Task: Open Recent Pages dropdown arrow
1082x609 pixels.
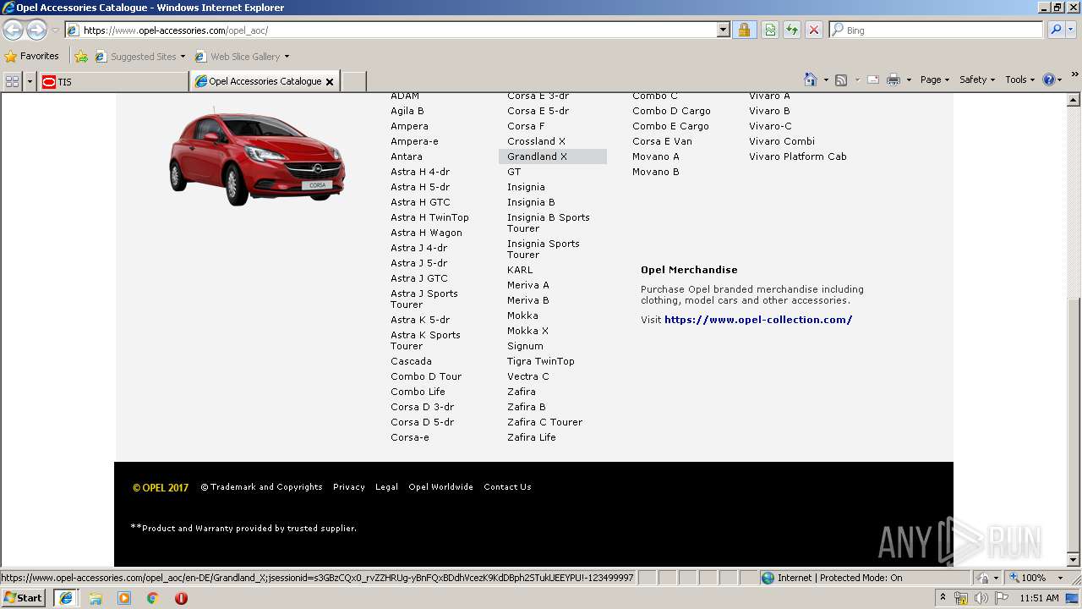Action: [55, 30]
